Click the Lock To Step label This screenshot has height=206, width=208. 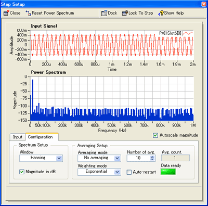tap(141, 13)
